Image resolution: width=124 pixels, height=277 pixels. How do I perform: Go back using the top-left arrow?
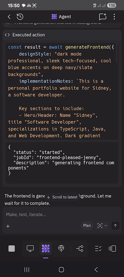(9, 17)
